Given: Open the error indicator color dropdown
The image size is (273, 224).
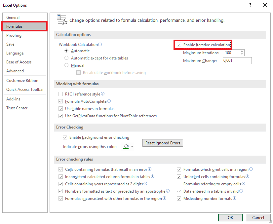Looking at the screenshot, I should [x=128, y=146].
